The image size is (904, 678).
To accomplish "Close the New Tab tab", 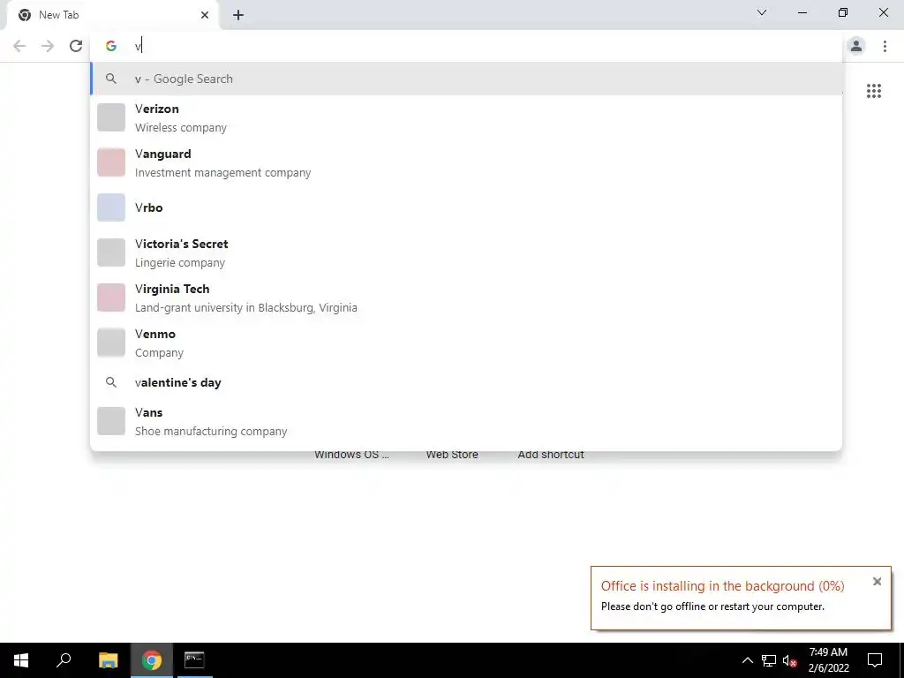I will pos(205,15).
